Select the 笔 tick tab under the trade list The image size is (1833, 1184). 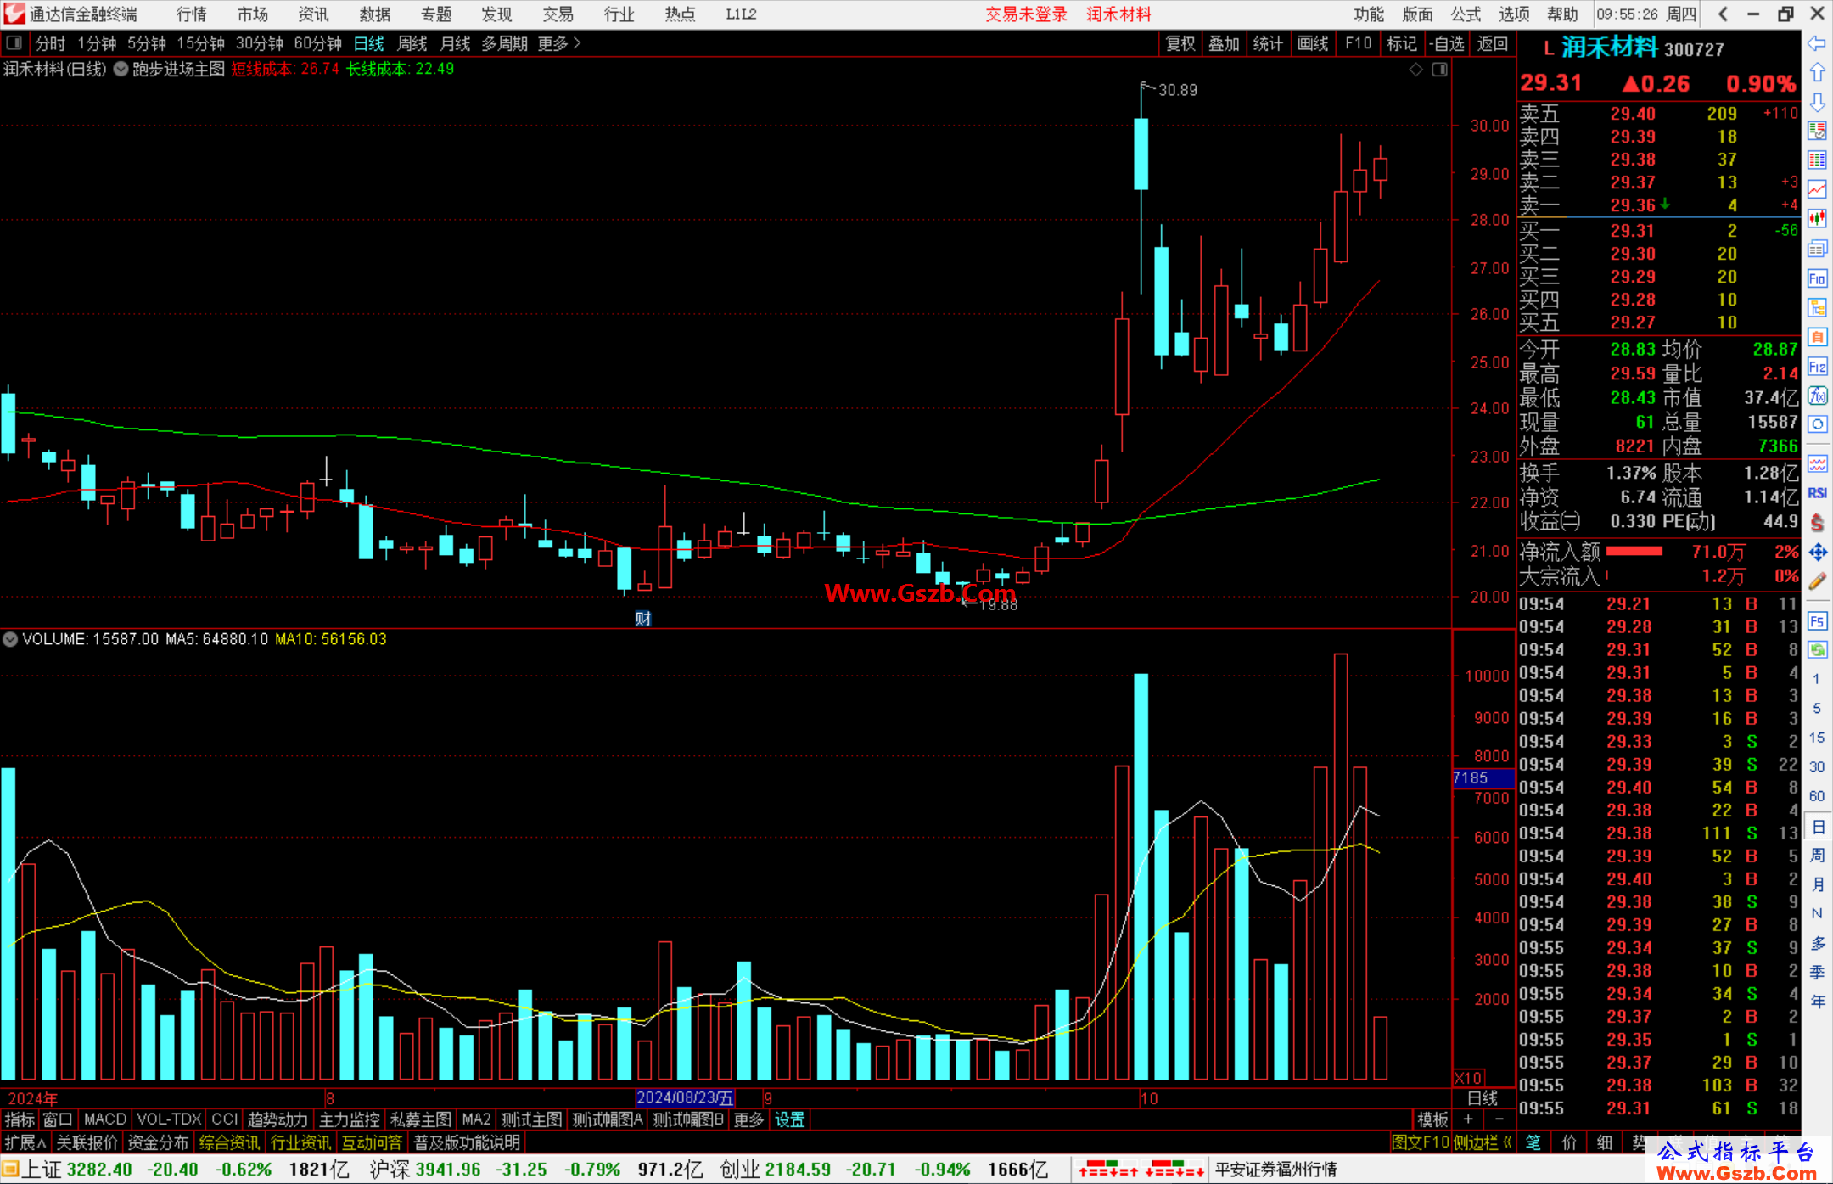point(1533,1142)
